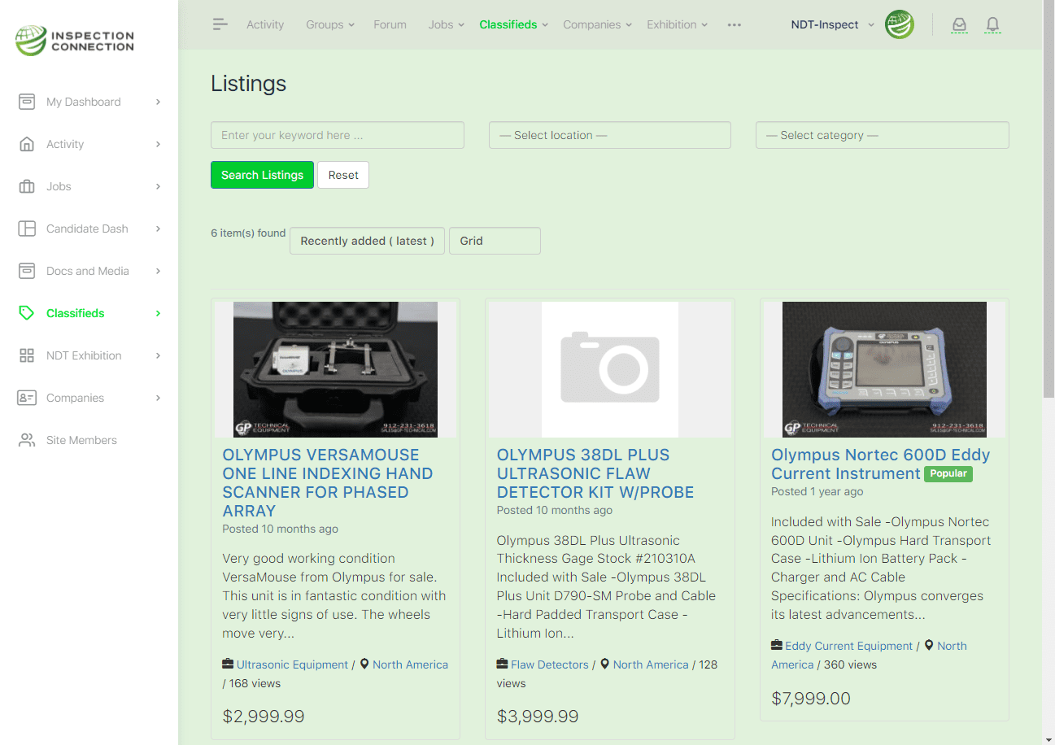Screen dimensions: 1055x745
Task: Expand the NDT Exhibition chevron
Action: (x=158, y=355)
